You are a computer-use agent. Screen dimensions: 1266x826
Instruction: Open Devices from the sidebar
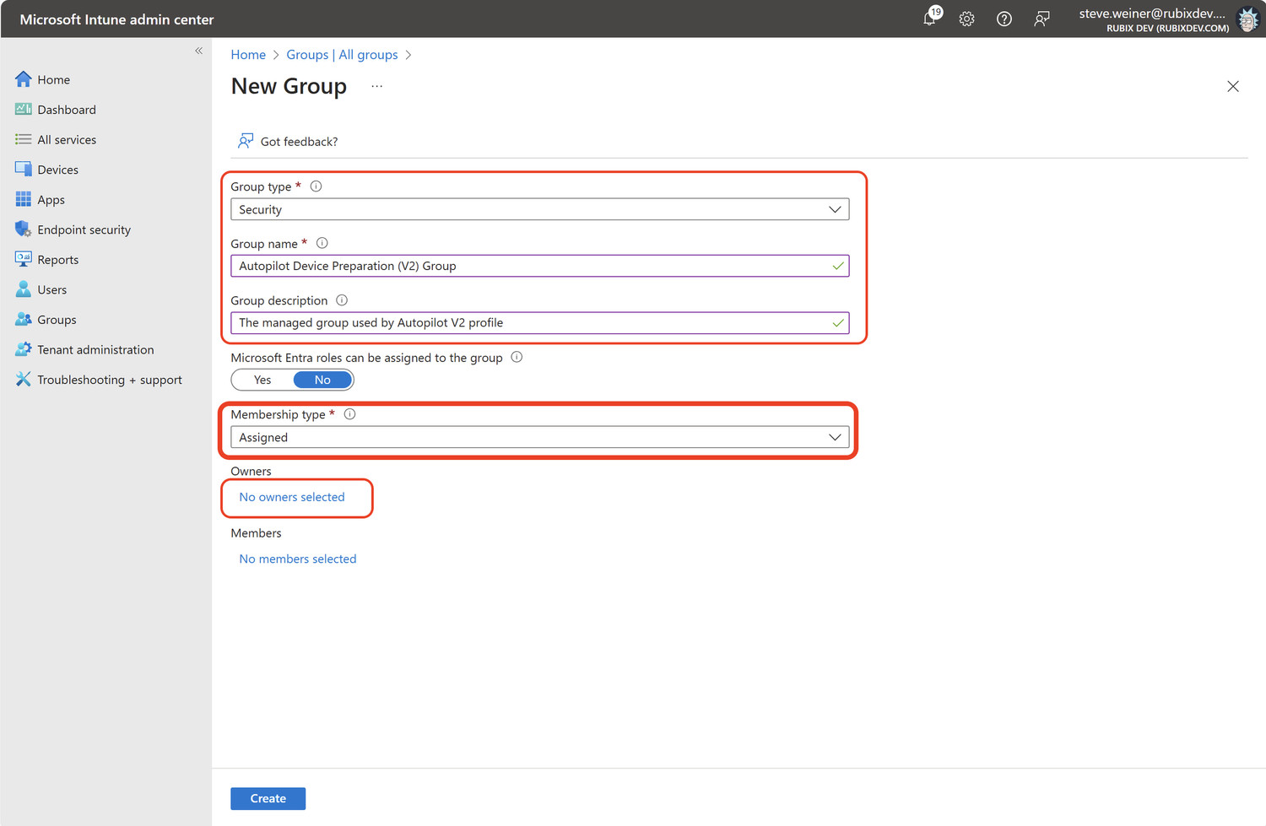[57, 169]
